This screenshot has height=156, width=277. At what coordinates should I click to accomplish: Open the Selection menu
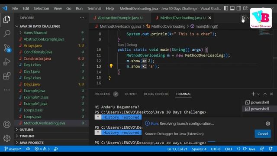click(x=42, y=9)
